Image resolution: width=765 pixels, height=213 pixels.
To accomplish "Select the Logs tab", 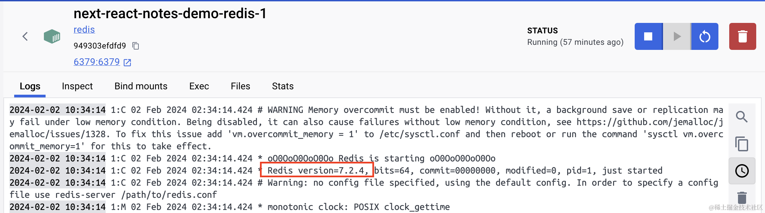I will click(x=30, y=86).
